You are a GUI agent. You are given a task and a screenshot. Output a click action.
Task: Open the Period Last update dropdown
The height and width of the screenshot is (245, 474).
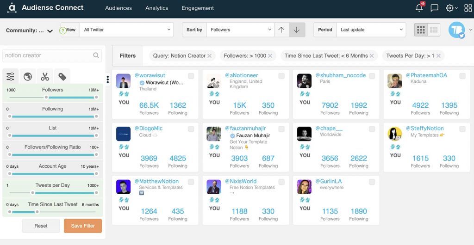[372, 30]
